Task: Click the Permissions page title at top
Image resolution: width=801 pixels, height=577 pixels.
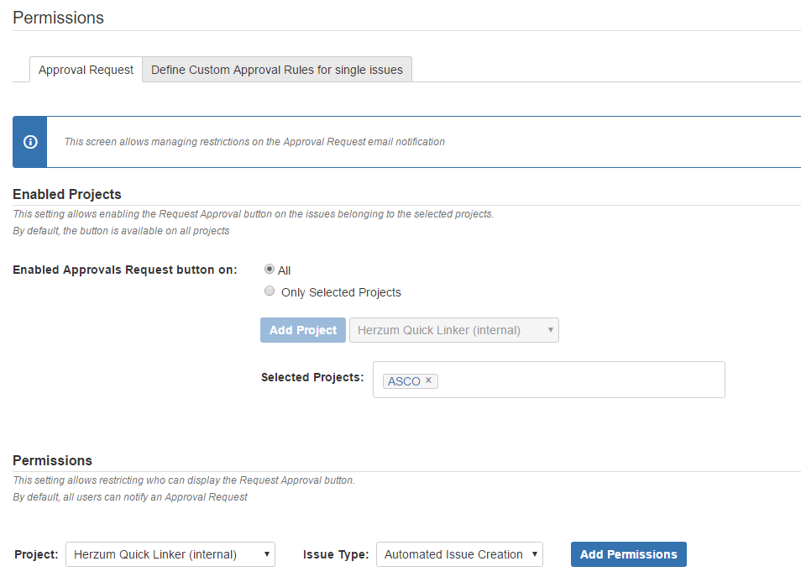Action: pos(58,18)
